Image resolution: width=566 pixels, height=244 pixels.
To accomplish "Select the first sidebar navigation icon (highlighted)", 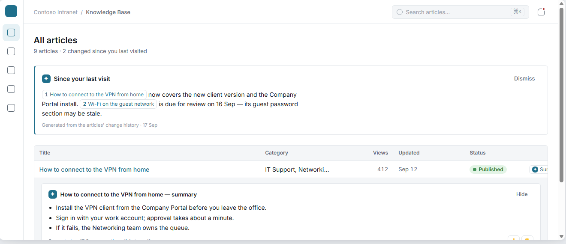I will (x=11, y=33).
